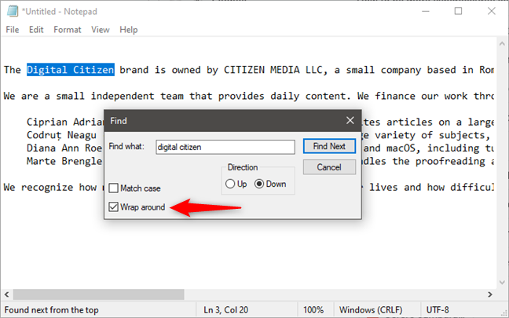Click Cancel in the Find dialog
This screenshot has width=509, height=318.
click(x=329, y=167)
